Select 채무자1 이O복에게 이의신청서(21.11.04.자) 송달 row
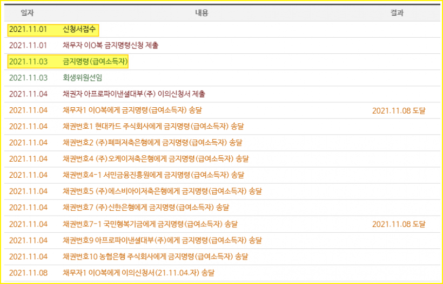The height and width of the screenshot is (284, 443). 222,273
